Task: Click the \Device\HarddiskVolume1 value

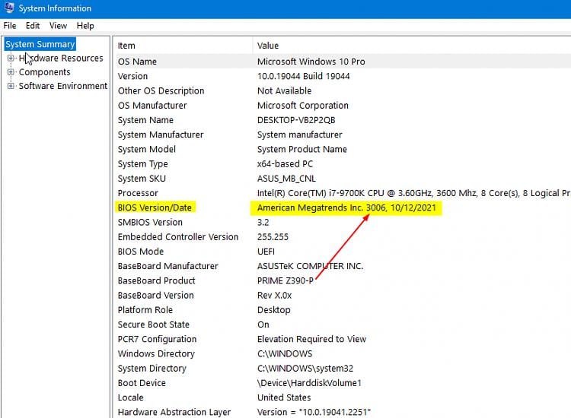Action: click(x=309, y=383)
